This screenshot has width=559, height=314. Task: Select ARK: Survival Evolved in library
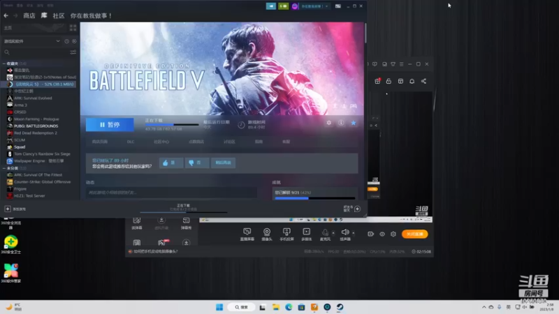point(33,98)
